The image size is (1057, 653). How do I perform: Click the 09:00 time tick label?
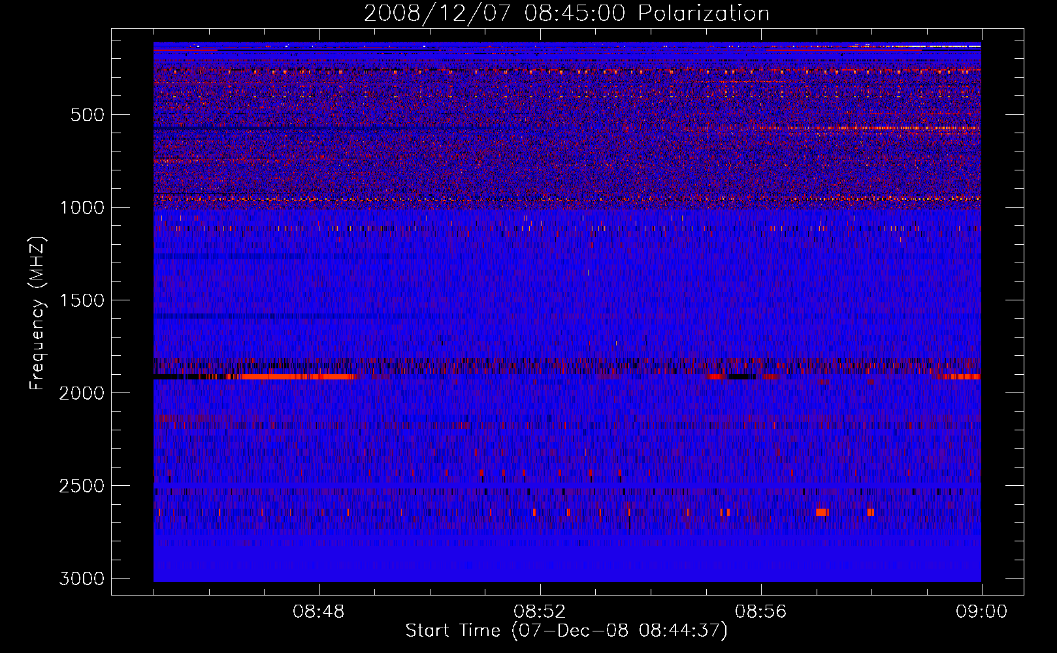click(981, 612)
